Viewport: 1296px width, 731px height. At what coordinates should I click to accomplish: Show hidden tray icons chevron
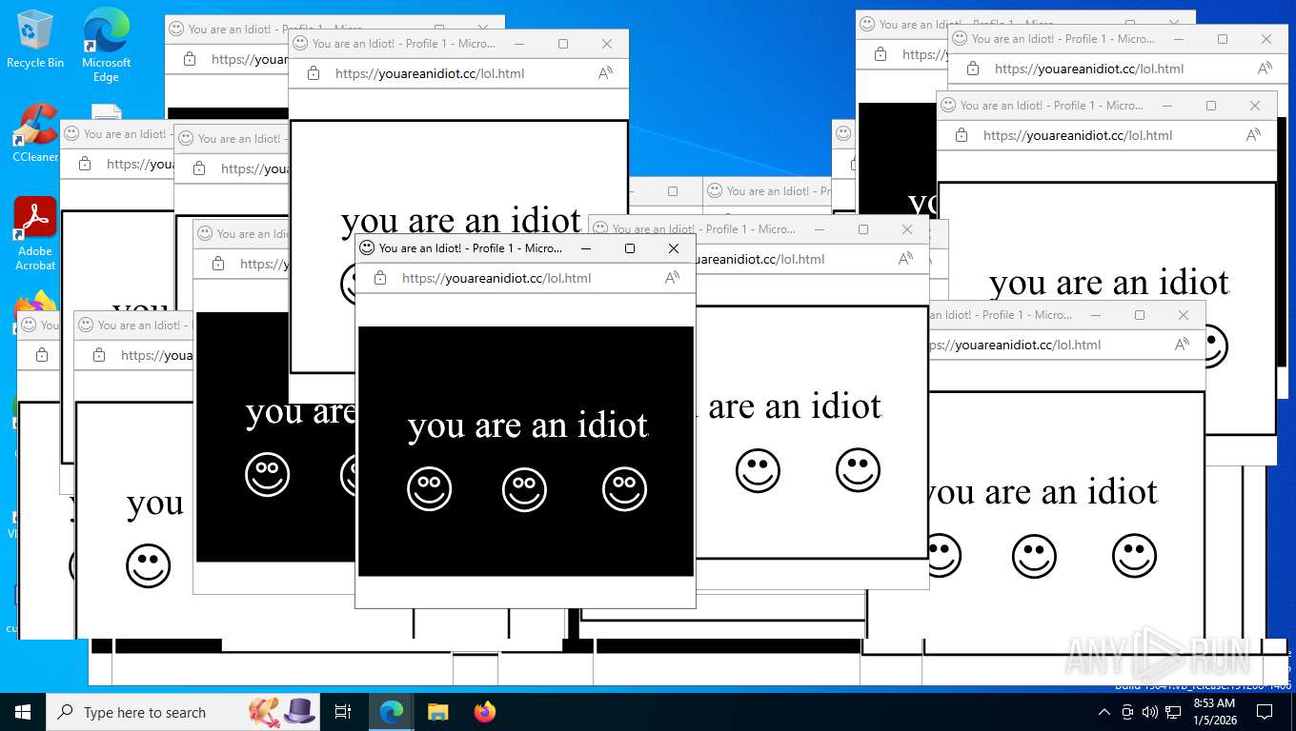1104,712
